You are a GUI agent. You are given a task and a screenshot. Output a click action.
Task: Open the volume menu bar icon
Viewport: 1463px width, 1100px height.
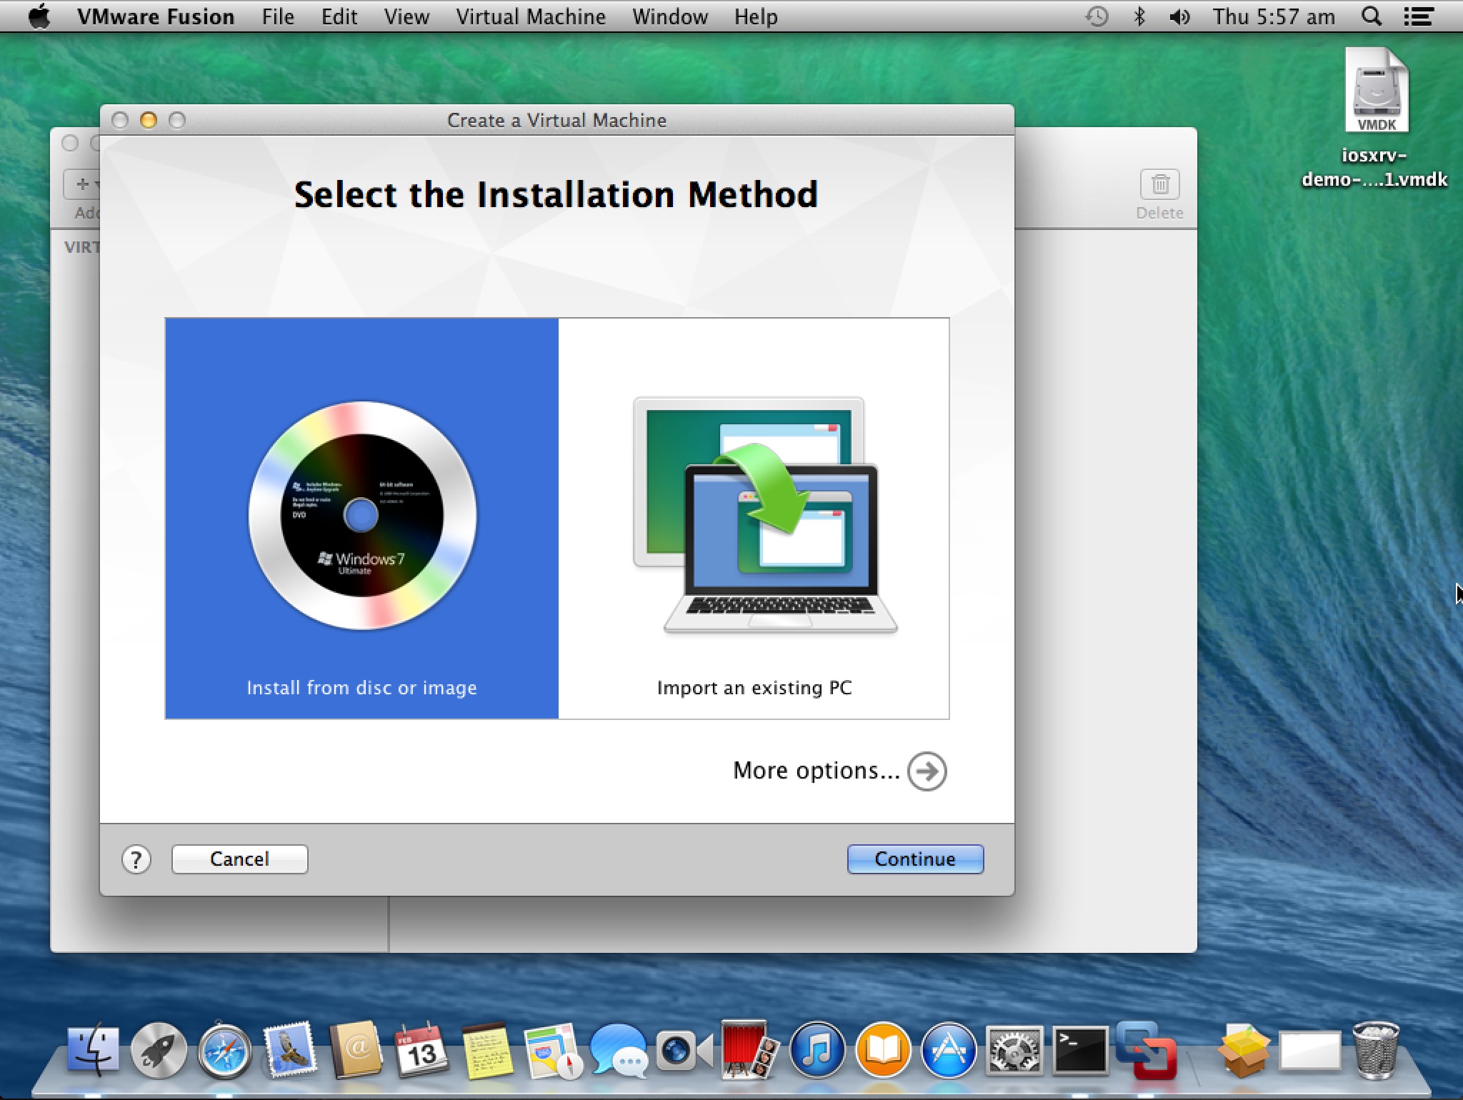1179,16
